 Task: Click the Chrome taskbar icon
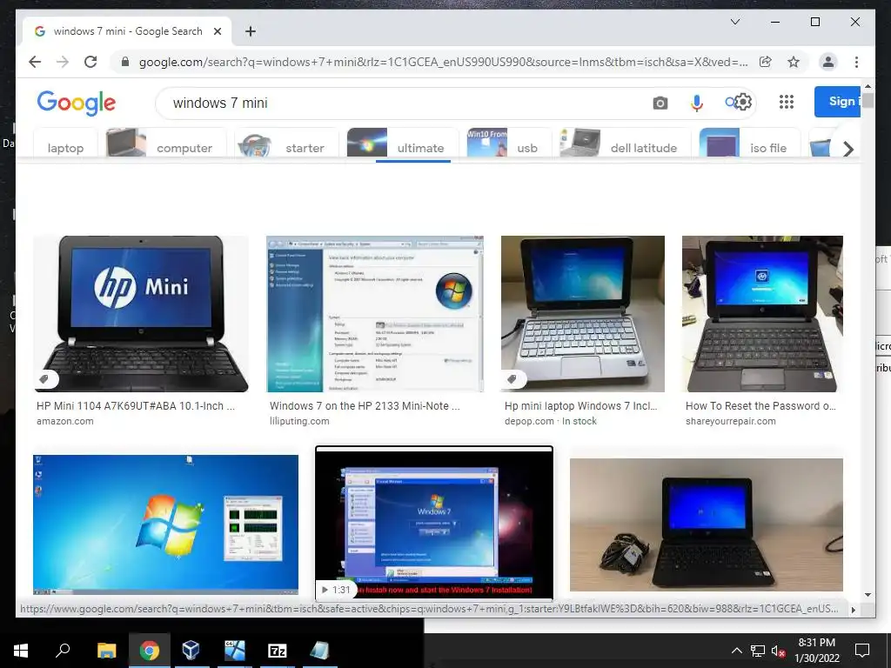149,651
